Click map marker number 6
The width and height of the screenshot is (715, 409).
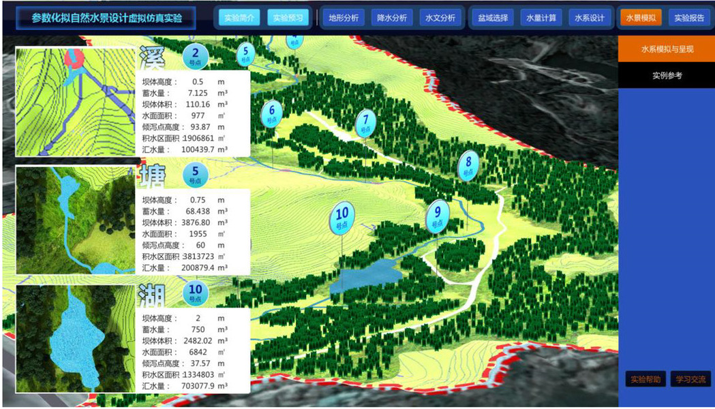pyautogui.click(x=272, y=113)
